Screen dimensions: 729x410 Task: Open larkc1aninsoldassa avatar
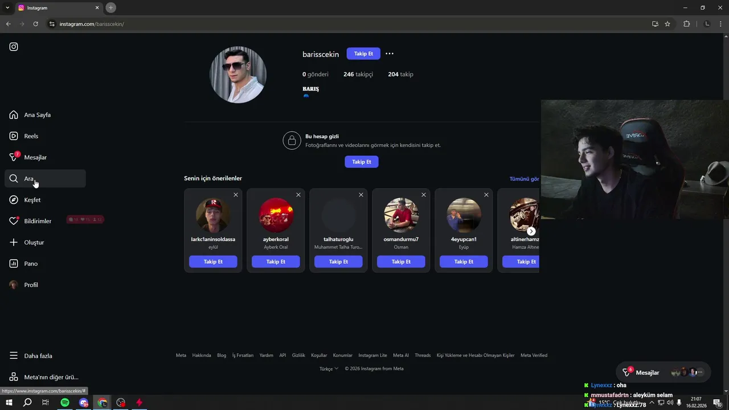(x=213, y=215)
